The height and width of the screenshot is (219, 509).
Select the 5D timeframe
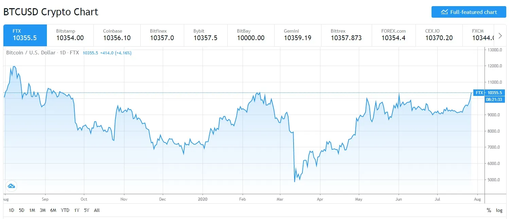tap(21, 210)
